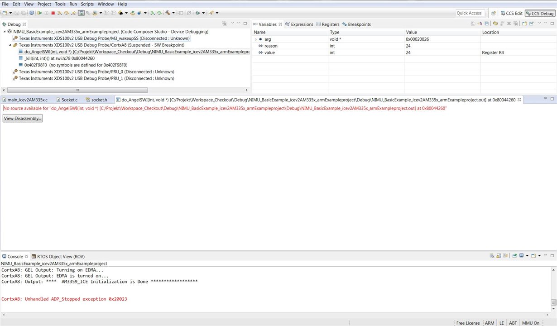Open the Scripts menu
The height and width of the screenshot is (326, 557).
pyautogui.click(x=87, y=4)
